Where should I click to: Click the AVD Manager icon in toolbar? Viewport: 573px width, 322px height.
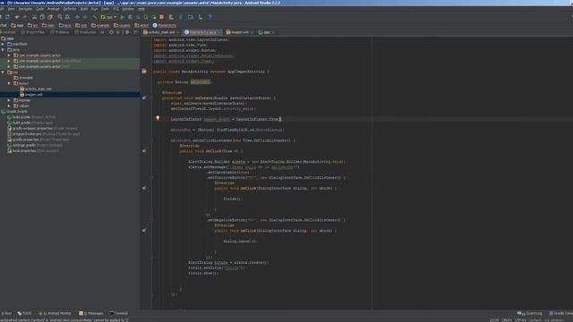191,17
